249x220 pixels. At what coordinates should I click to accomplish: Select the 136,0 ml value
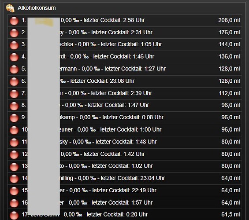coord(229,56)
